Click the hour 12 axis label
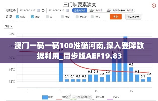 coord(26,91)
